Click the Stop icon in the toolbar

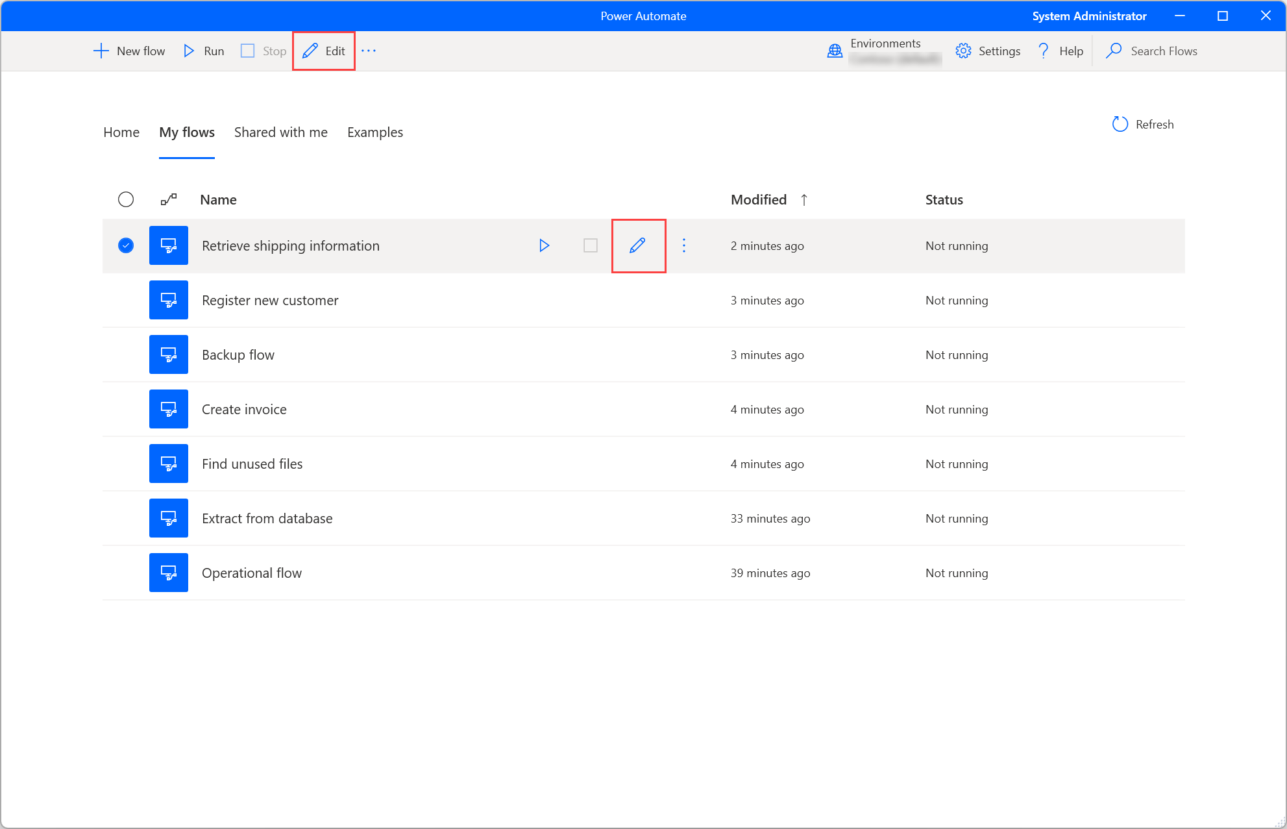pos(248,51)
